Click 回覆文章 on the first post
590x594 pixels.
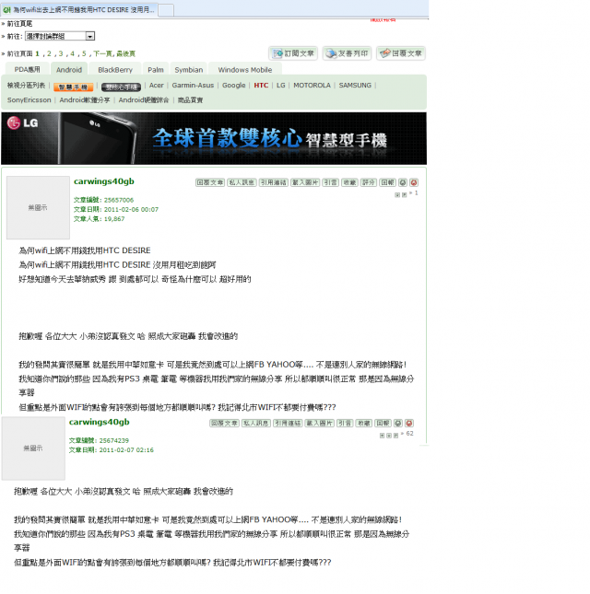[x=210, y=182]
